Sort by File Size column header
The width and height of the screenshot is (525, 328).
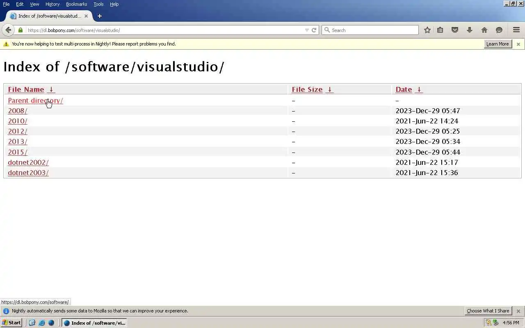307,89
